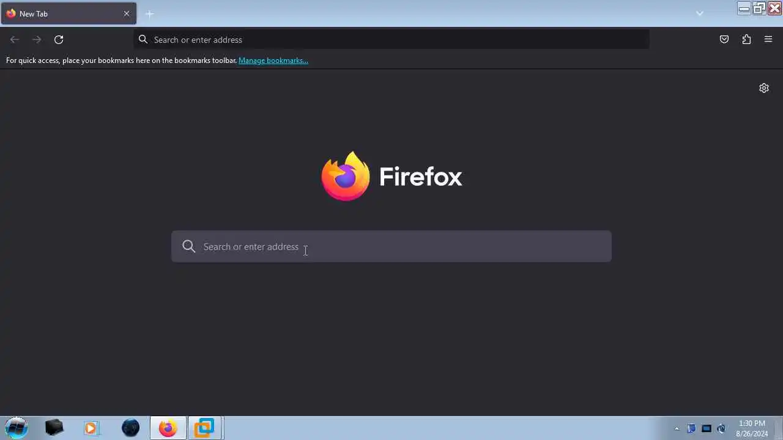Focus the top address bar field
783x440 pixels.
(x=391, y=40)
